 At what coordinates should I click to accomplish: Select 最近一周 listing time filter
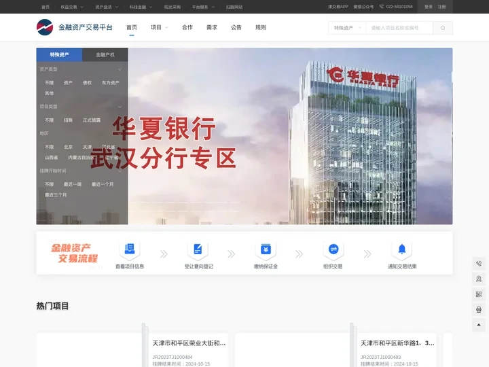click(x=73, y=184)
